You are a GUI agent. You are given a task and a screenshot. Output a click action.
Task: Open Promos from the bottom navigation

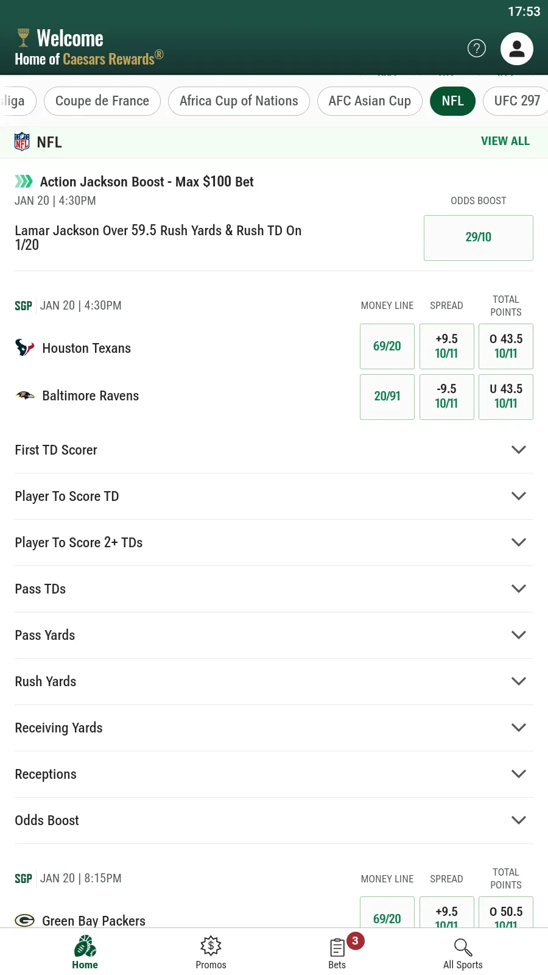pos(211,952)
